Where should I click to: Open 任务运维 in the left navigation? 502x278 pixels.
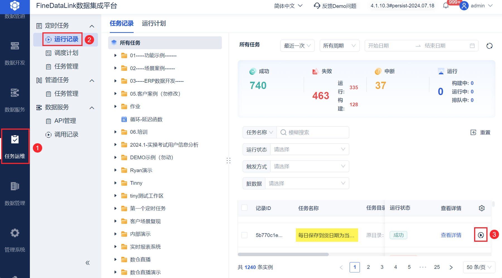point(15,146)
